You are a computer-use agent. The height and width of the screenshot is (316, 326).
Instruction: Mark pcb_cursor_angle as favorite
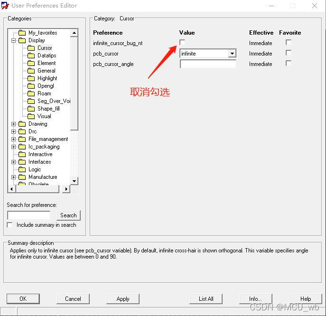[289, 63]
